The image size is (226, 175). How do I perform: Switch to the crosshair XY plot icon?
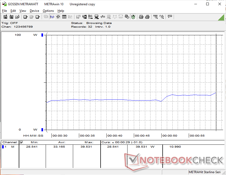(58, 17)
